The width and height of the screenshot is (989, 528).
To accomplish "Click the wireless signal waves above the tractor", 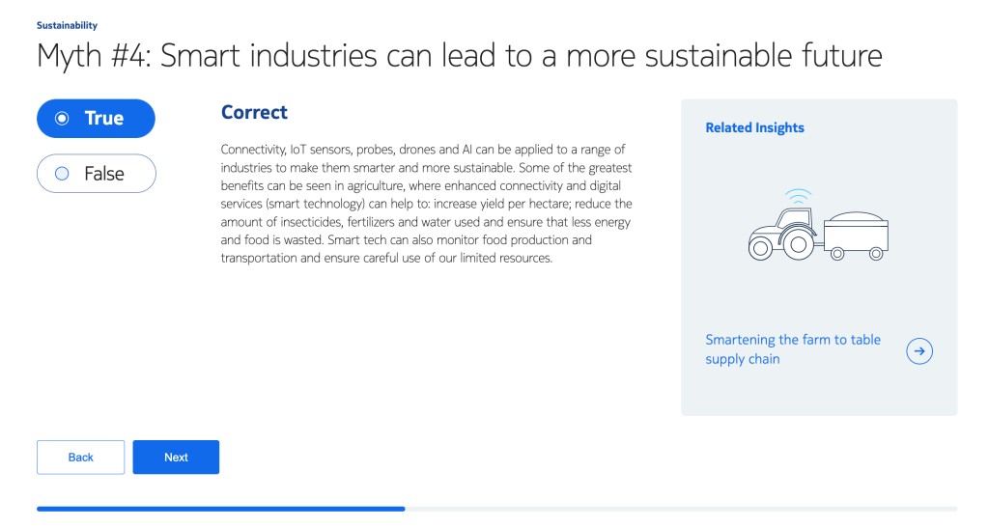I will click(799, 196).
